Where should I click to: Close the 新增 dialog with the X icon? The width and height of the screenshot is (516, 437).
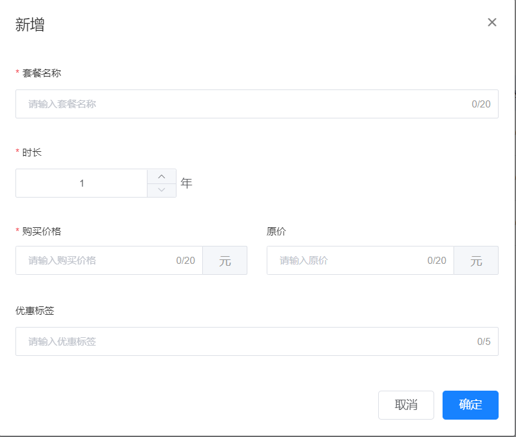point(492,23)
